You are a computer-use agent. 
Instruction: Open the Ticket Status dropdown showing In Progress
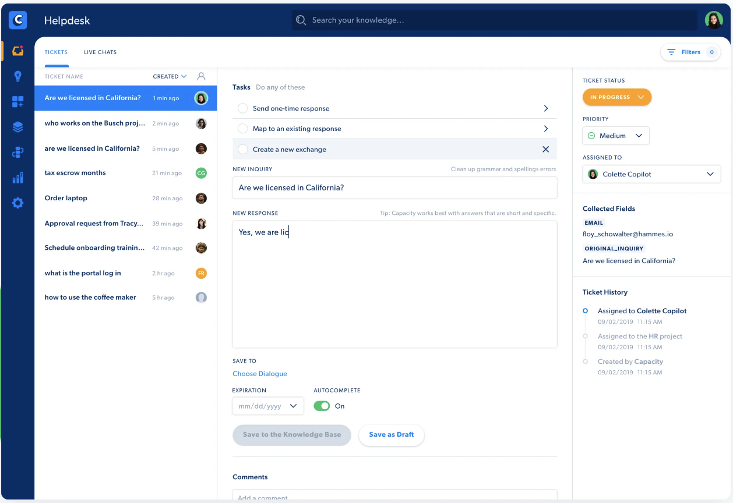[616, 97]
